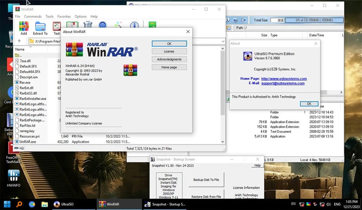Click UltraISO question mark help icon

(x=236, y=20)
